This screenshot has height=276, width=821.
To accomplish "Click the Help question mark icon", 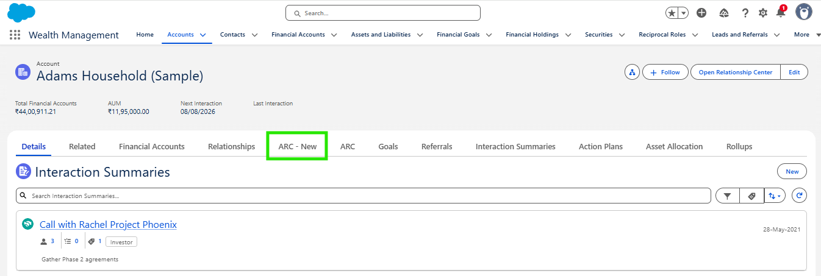I will point(745,13).
